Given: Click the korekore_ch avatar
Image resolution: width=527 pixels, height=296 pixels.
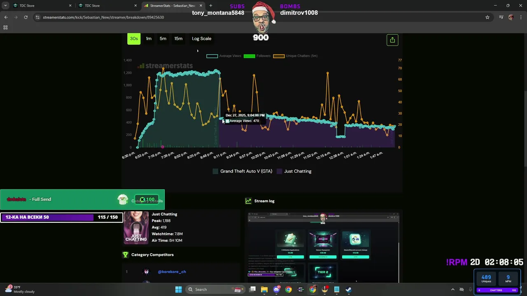Looking at the screenshot, I should pos(146,272).
